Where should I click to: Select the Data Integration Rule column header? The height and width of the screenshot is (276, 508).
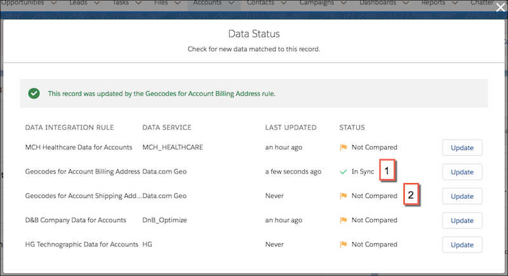pyautogui.click(x=70, y=127)
